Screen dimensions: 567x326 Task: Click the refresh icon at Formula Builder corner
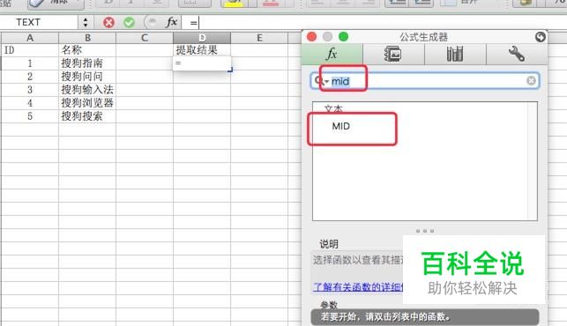point(540,37)
